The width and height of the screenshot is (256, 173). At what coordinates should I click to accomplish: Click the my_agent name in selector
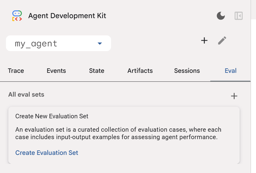[36, 44]
